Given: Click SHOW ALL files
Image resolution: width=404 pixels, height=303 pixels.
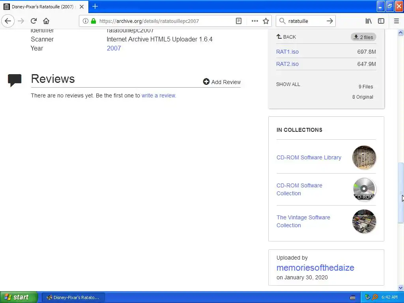Looking at the screenshot, I should click(x=288, y=84).
